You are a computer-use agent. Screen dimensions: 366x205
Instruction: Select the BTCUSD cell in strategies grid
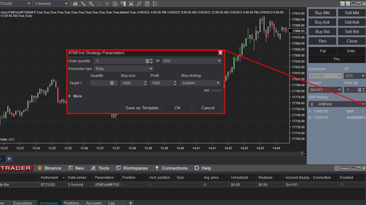coord(53,185)
